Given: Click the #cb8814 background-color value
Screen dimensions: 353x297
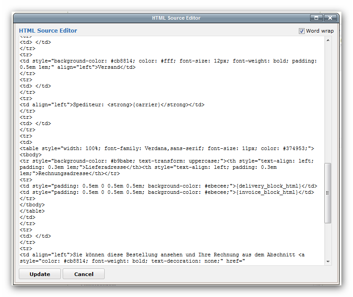Looking at the screenshot, I should coord(123,61).
